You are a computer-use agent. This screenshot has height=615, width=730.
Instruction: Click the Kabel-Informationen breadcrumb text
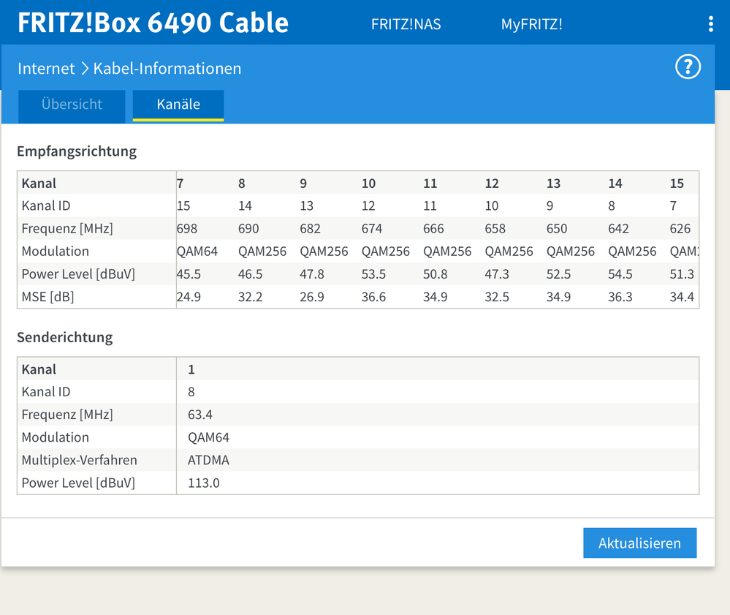pyautogui.click(x=167, y=69)
